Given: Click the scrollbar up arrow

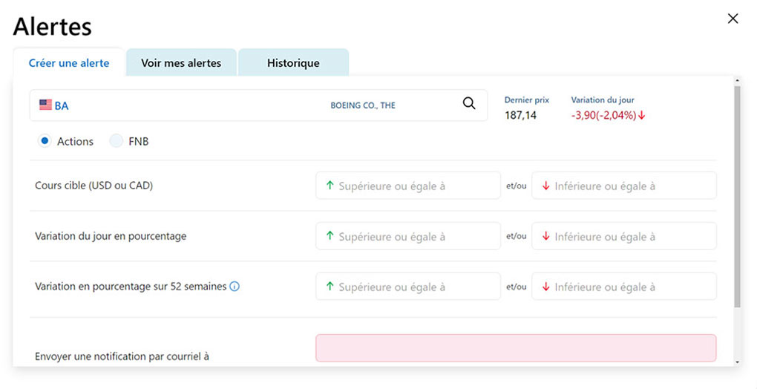Looking at the screenshot, I should [x=737, y=80].
